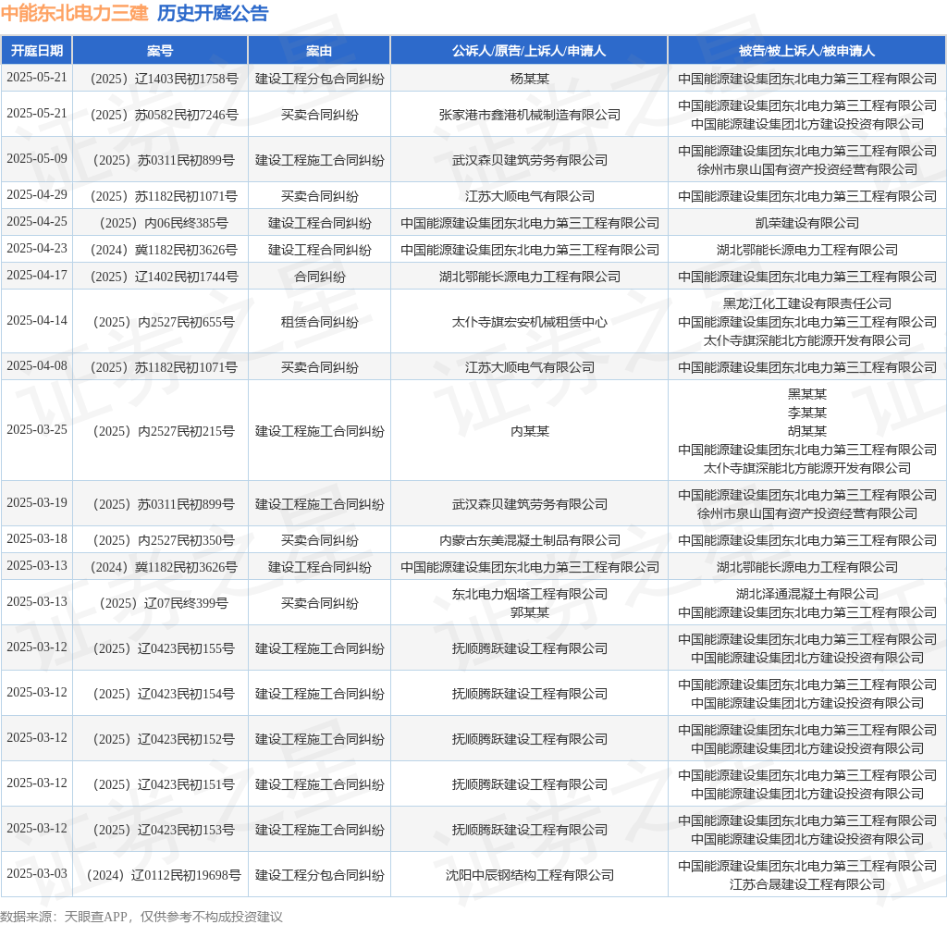Click the date 2025-04-14
The image size is (947, 925).
pos(37,320)
